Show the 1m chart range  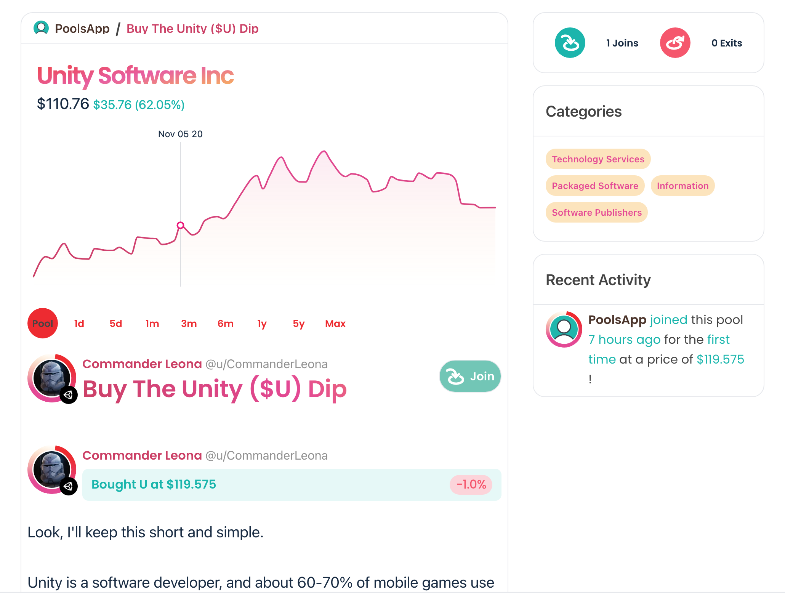(152, 324)
